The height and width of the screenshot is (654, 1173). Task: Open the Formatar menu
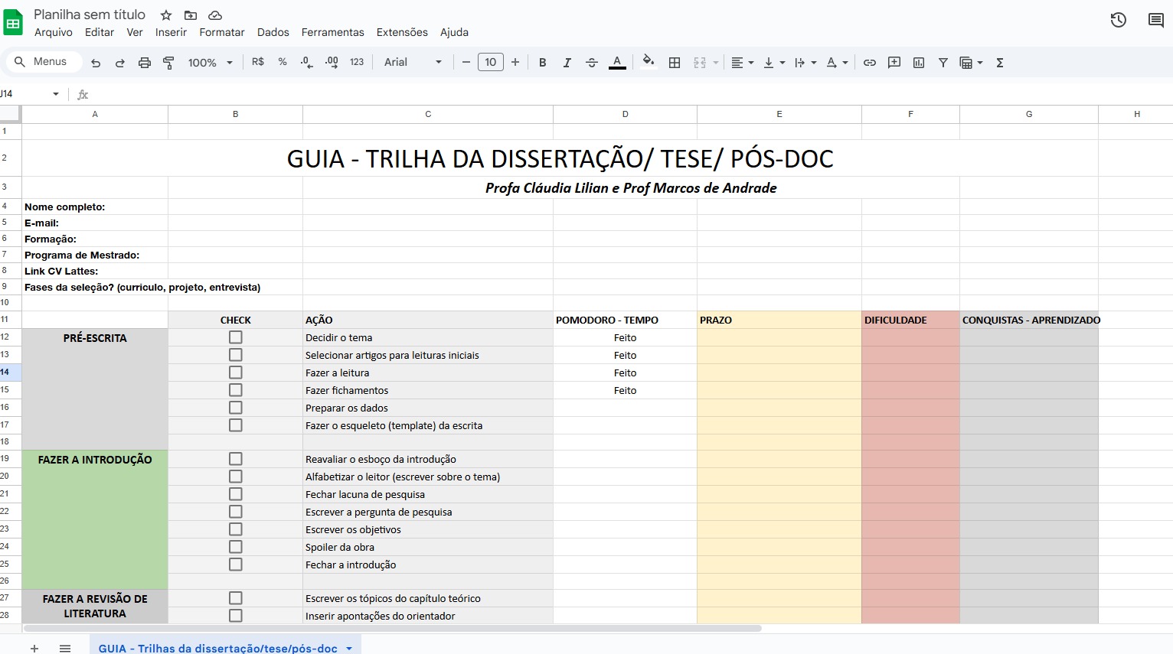[221, 32]
